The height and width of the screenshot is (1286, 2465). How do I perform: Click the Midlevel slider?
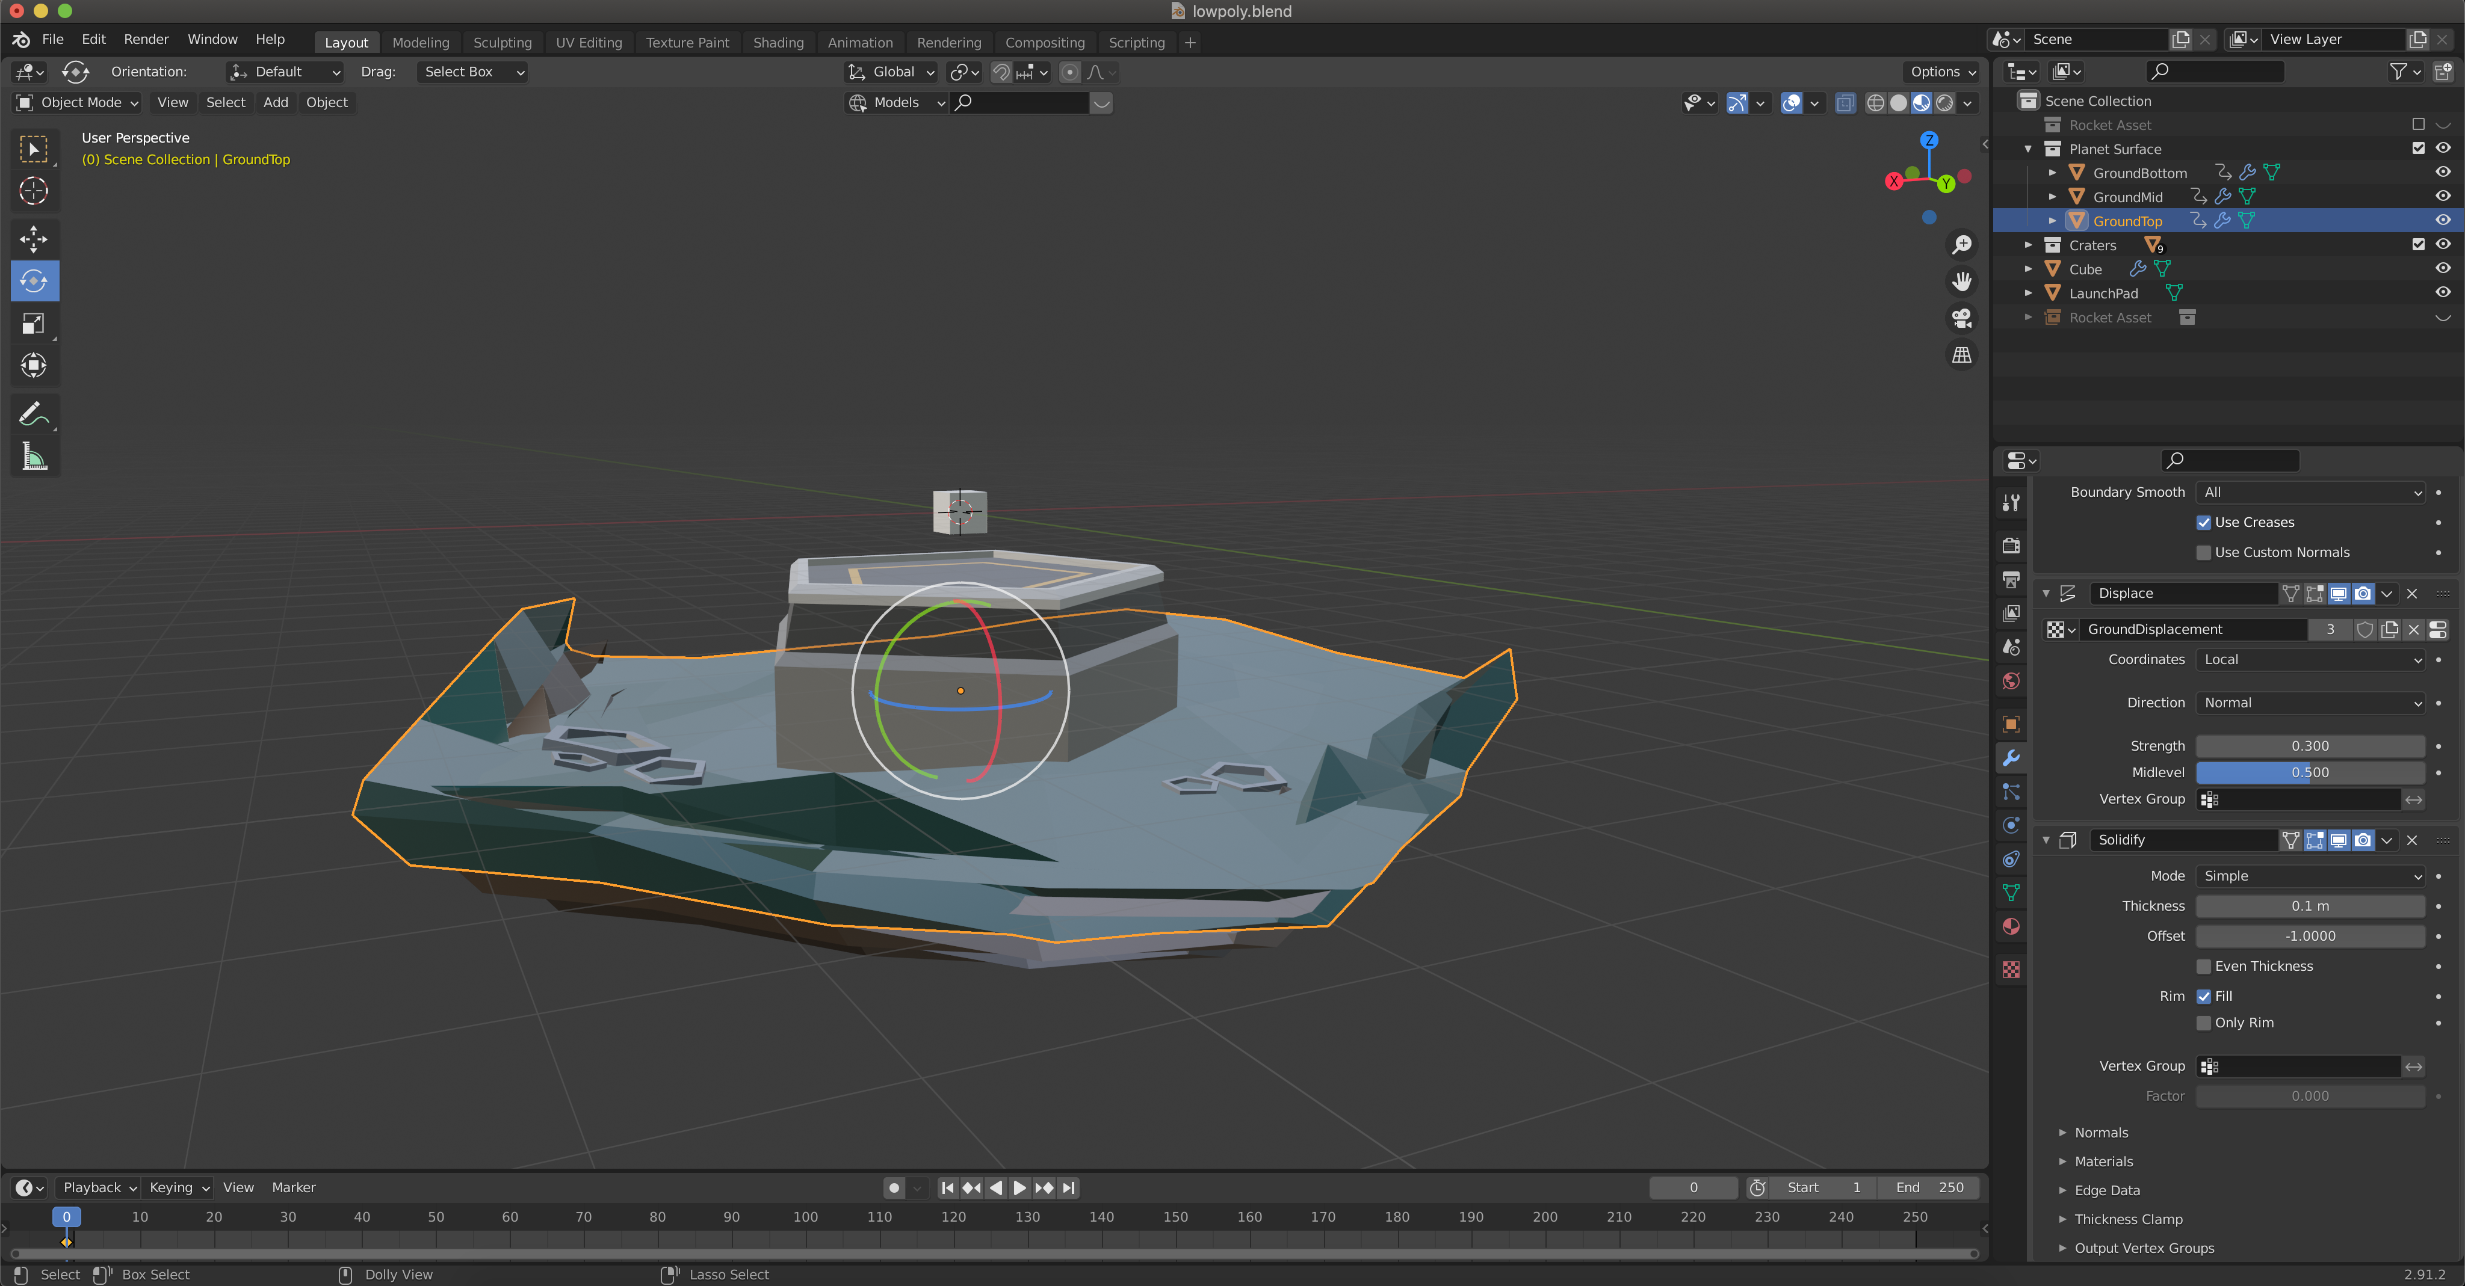click(2310, 772)
